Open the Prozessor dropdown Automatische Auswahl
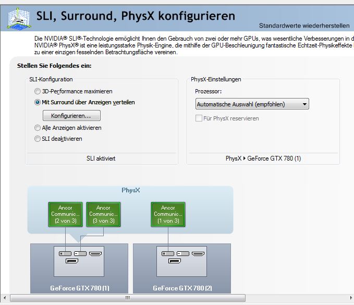The image size is (354, 305). click(252, 104)
